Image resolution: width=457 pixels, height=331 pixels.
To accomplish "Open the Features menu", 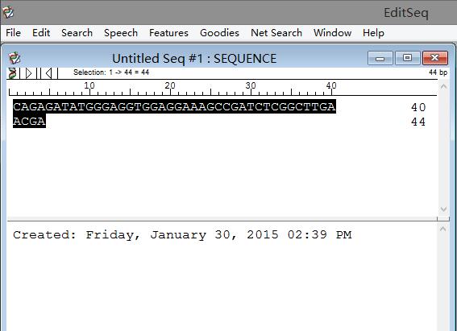I will [x=168, y=33].
